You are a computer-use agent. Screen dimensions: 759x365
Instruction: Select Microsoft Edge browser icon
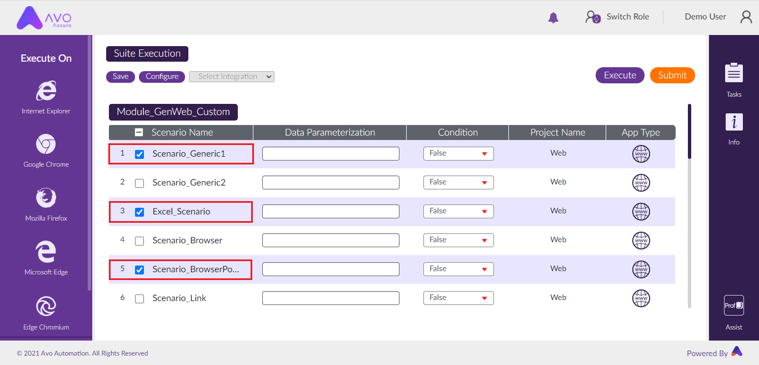tap(46, 252)
